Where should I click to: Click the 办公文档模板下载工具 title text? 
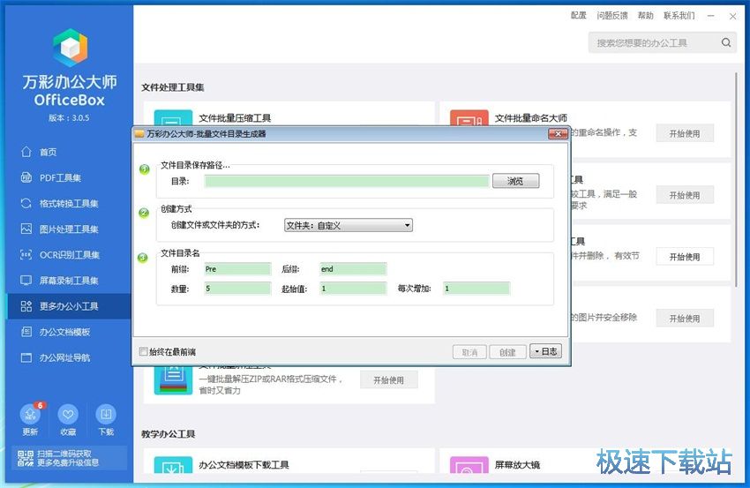tap(244, 464)
